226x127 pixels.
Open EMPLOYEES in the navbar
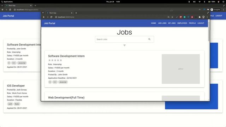pos(182,23)
